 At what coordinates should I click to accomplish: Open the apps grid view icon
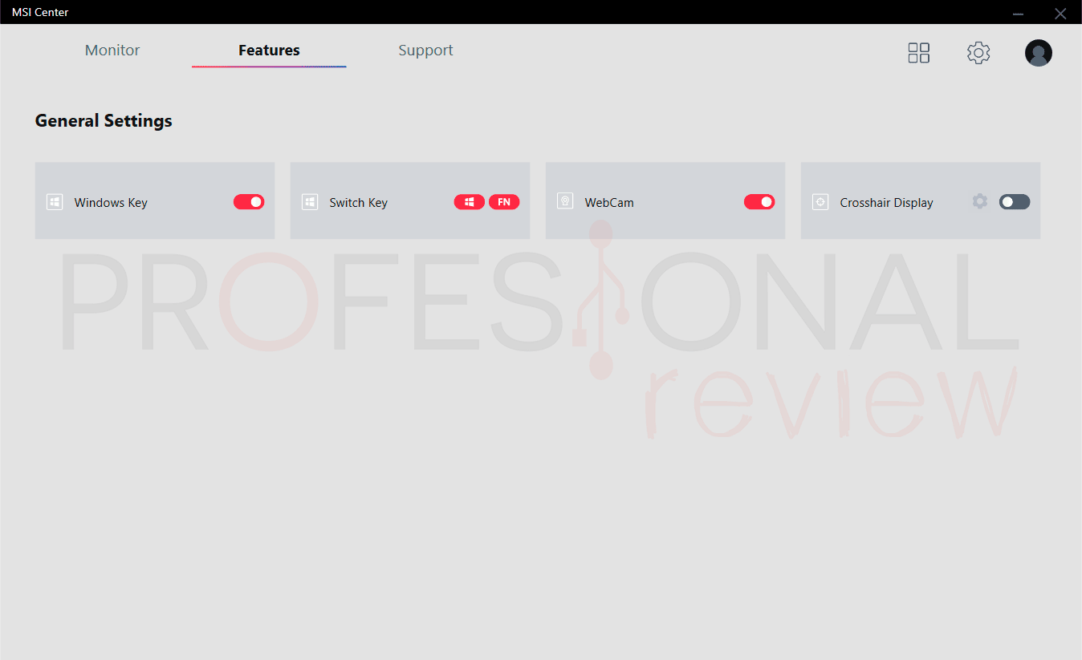coord(918,53)
